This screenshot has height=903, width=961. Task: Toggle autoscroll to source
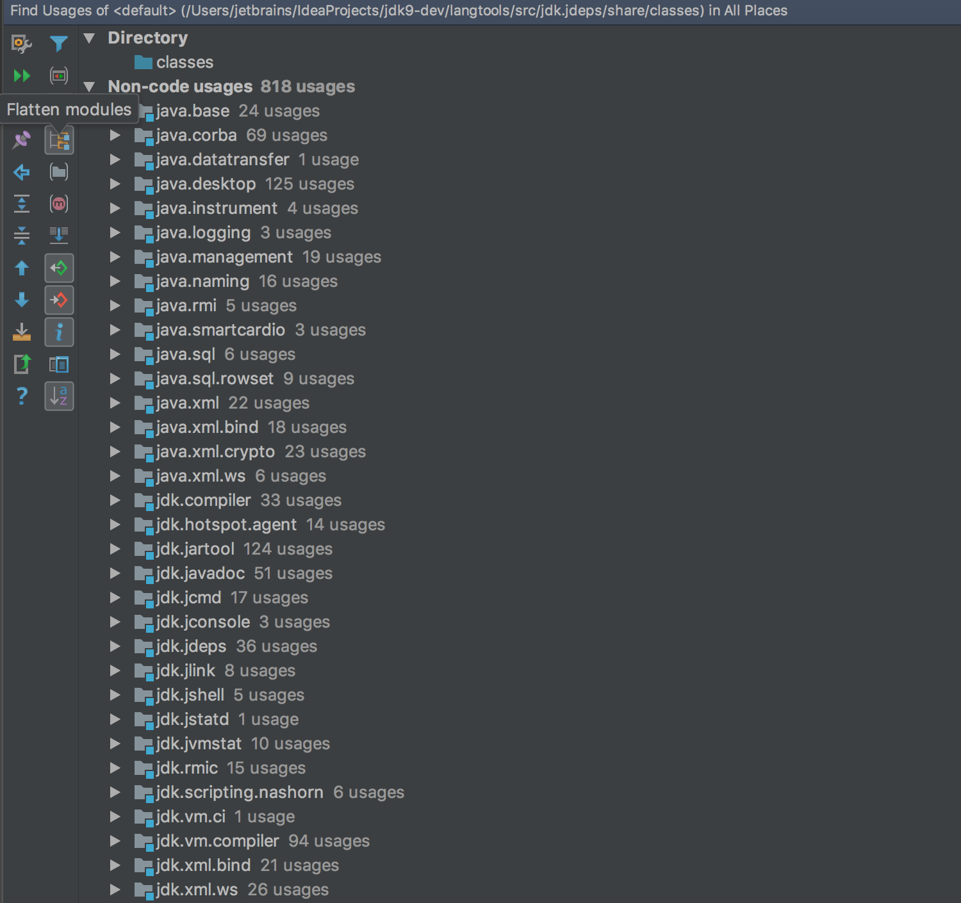tap(59, 236)
